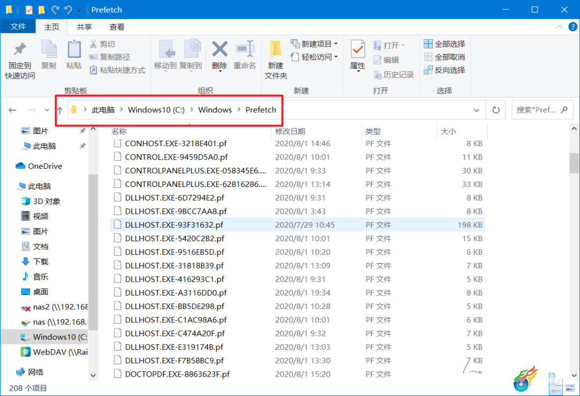Select the WebDAV network location
The height and width of the screenshot is (396, 580).
point(54,352)
